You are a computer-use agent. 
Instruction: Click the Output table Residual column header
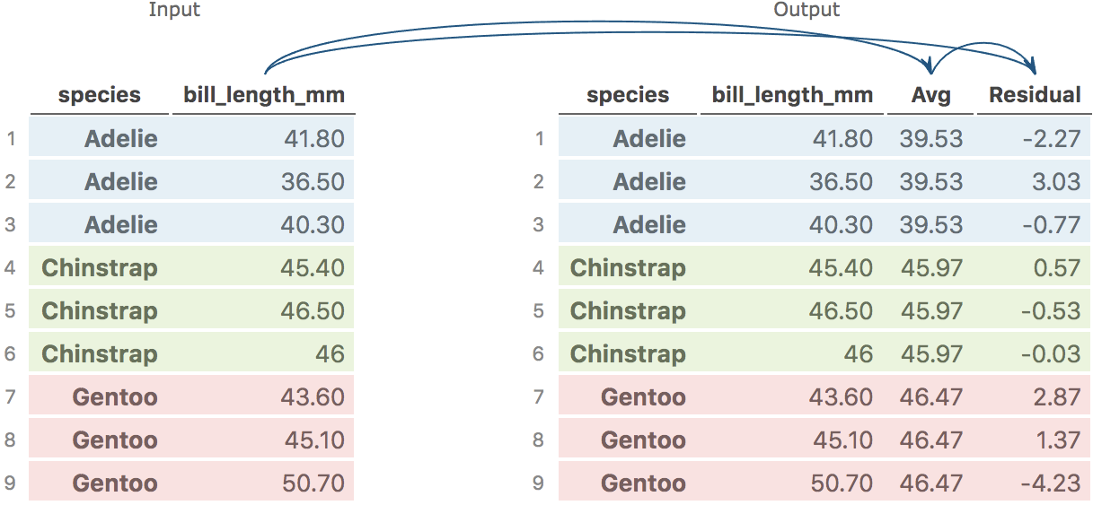click(x=1035, y=95)
